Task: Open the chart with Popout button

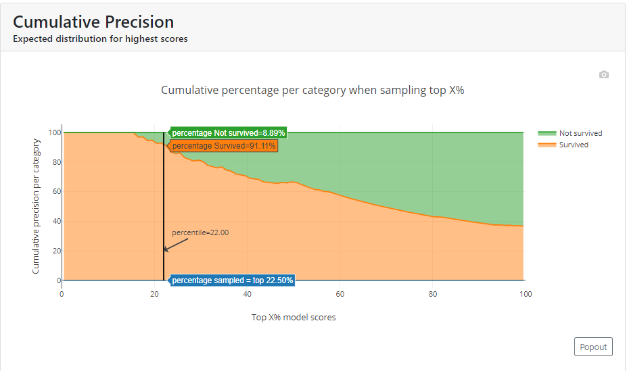Action: [x=593, y=347]
